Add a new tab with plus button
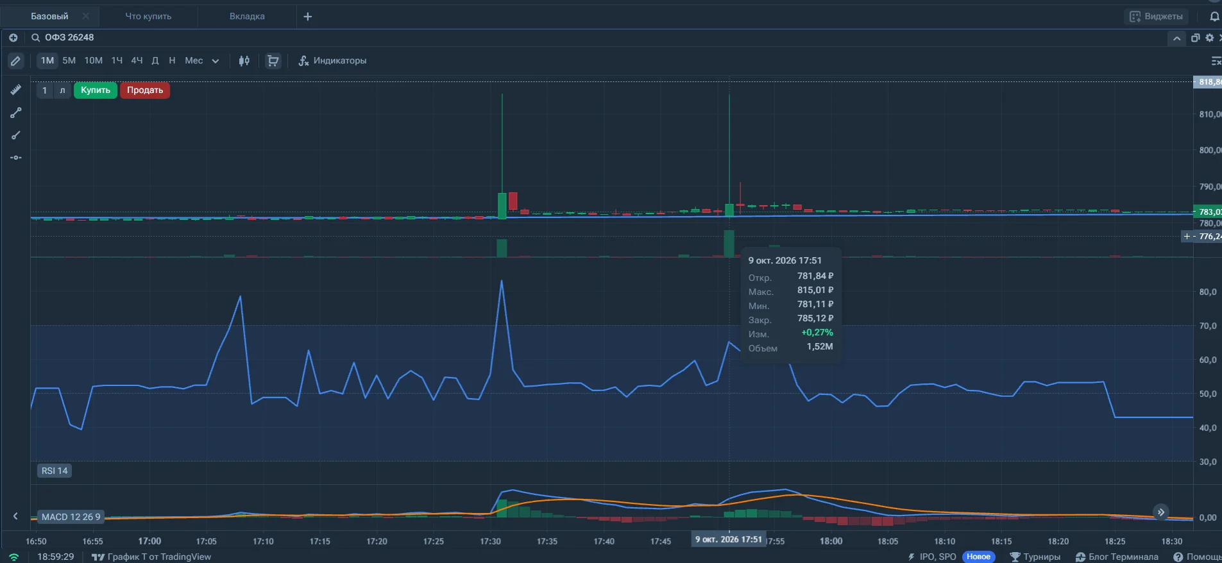 [x=308, y=17]
